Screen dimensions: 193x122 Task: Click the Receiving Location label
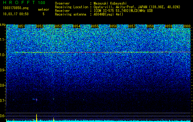point(71,7)
